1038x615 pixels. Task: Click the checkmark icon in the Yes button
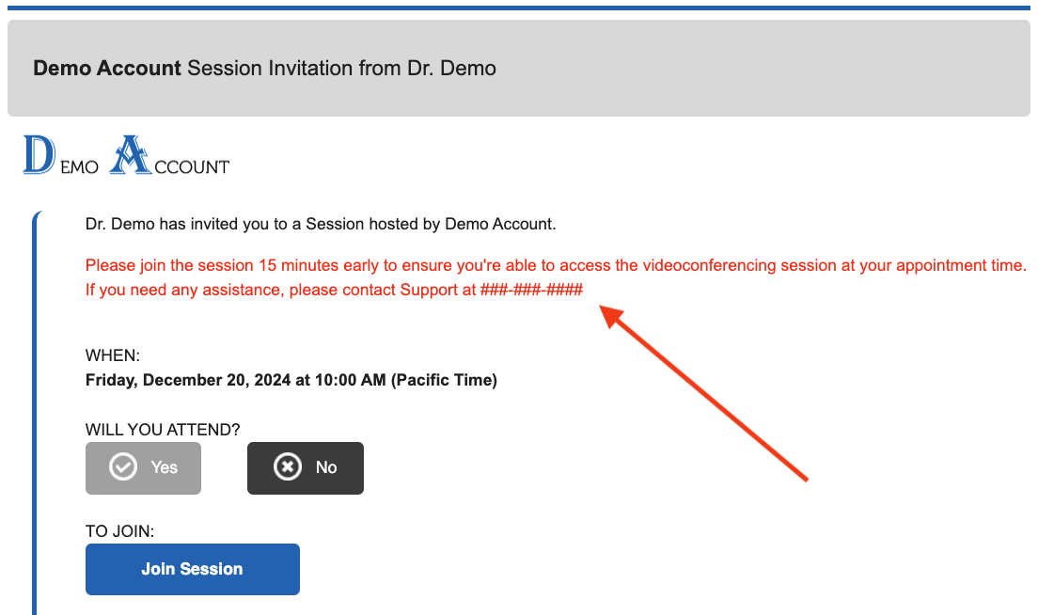(x=123, y=467)
